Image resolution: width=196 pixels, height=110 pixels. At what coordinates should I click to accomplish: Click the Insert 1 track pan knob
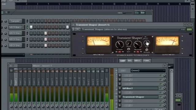(16, 107)
